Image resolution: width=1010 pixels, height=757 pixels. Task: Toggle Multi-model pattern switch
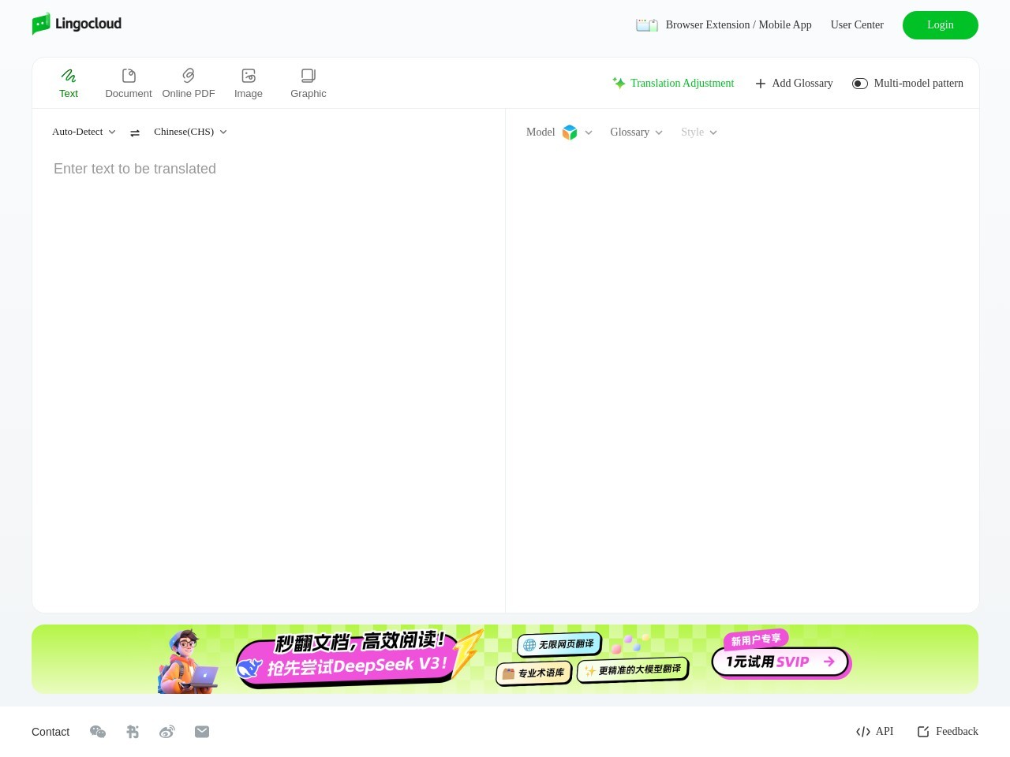[860, 84]
